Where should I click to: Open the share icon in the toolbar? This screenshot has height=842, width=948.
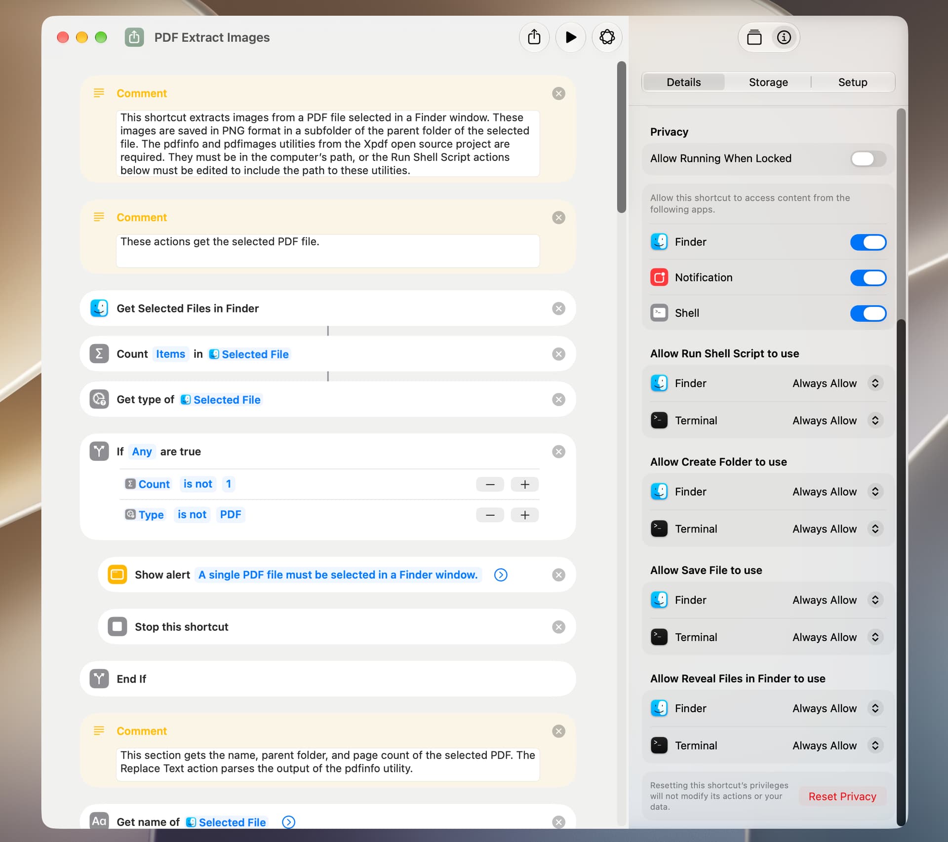534,38
